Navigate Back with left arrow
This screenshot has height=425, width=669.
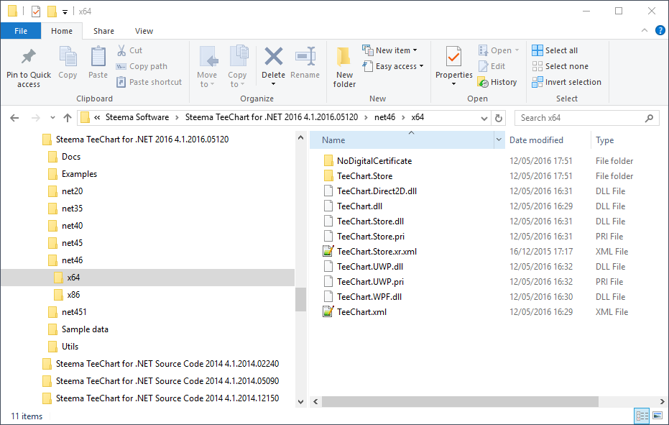click(14, 118)
